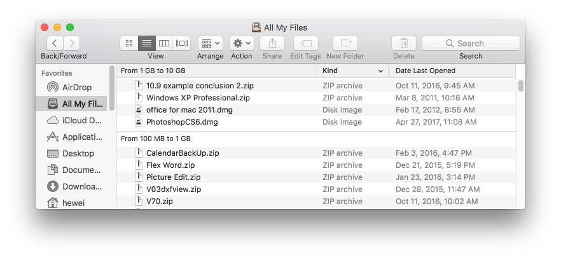Open Desktop in the sidebar
The image size is (561, 260).
pos(71,153)
